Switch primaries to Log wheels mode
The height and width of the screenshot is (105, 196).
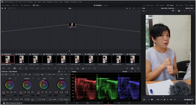tap(65, 71)
